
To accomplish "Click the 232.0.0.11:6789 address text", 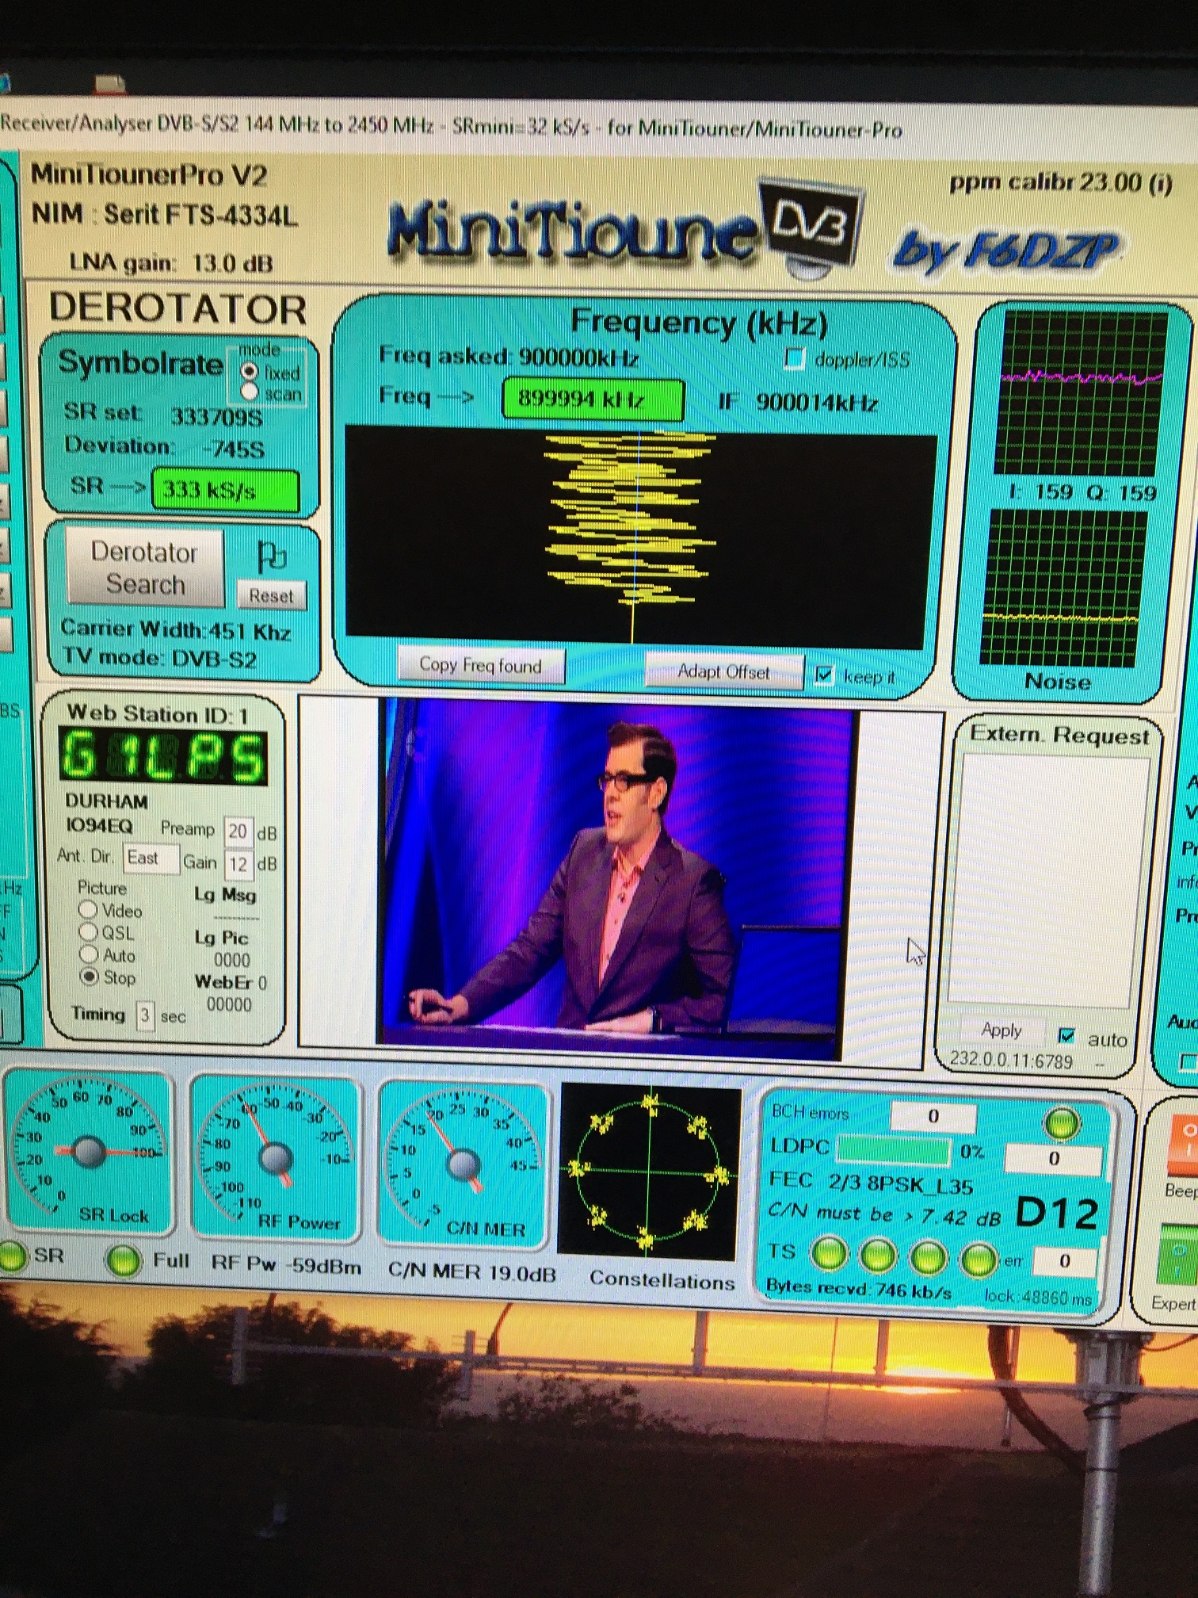I will click(1012, 1060).
